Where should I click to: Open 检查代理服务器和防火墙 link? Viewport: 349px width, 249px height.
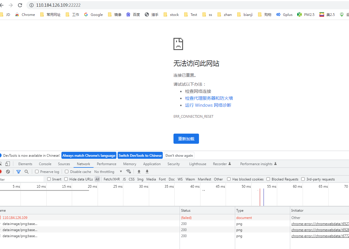209,98
